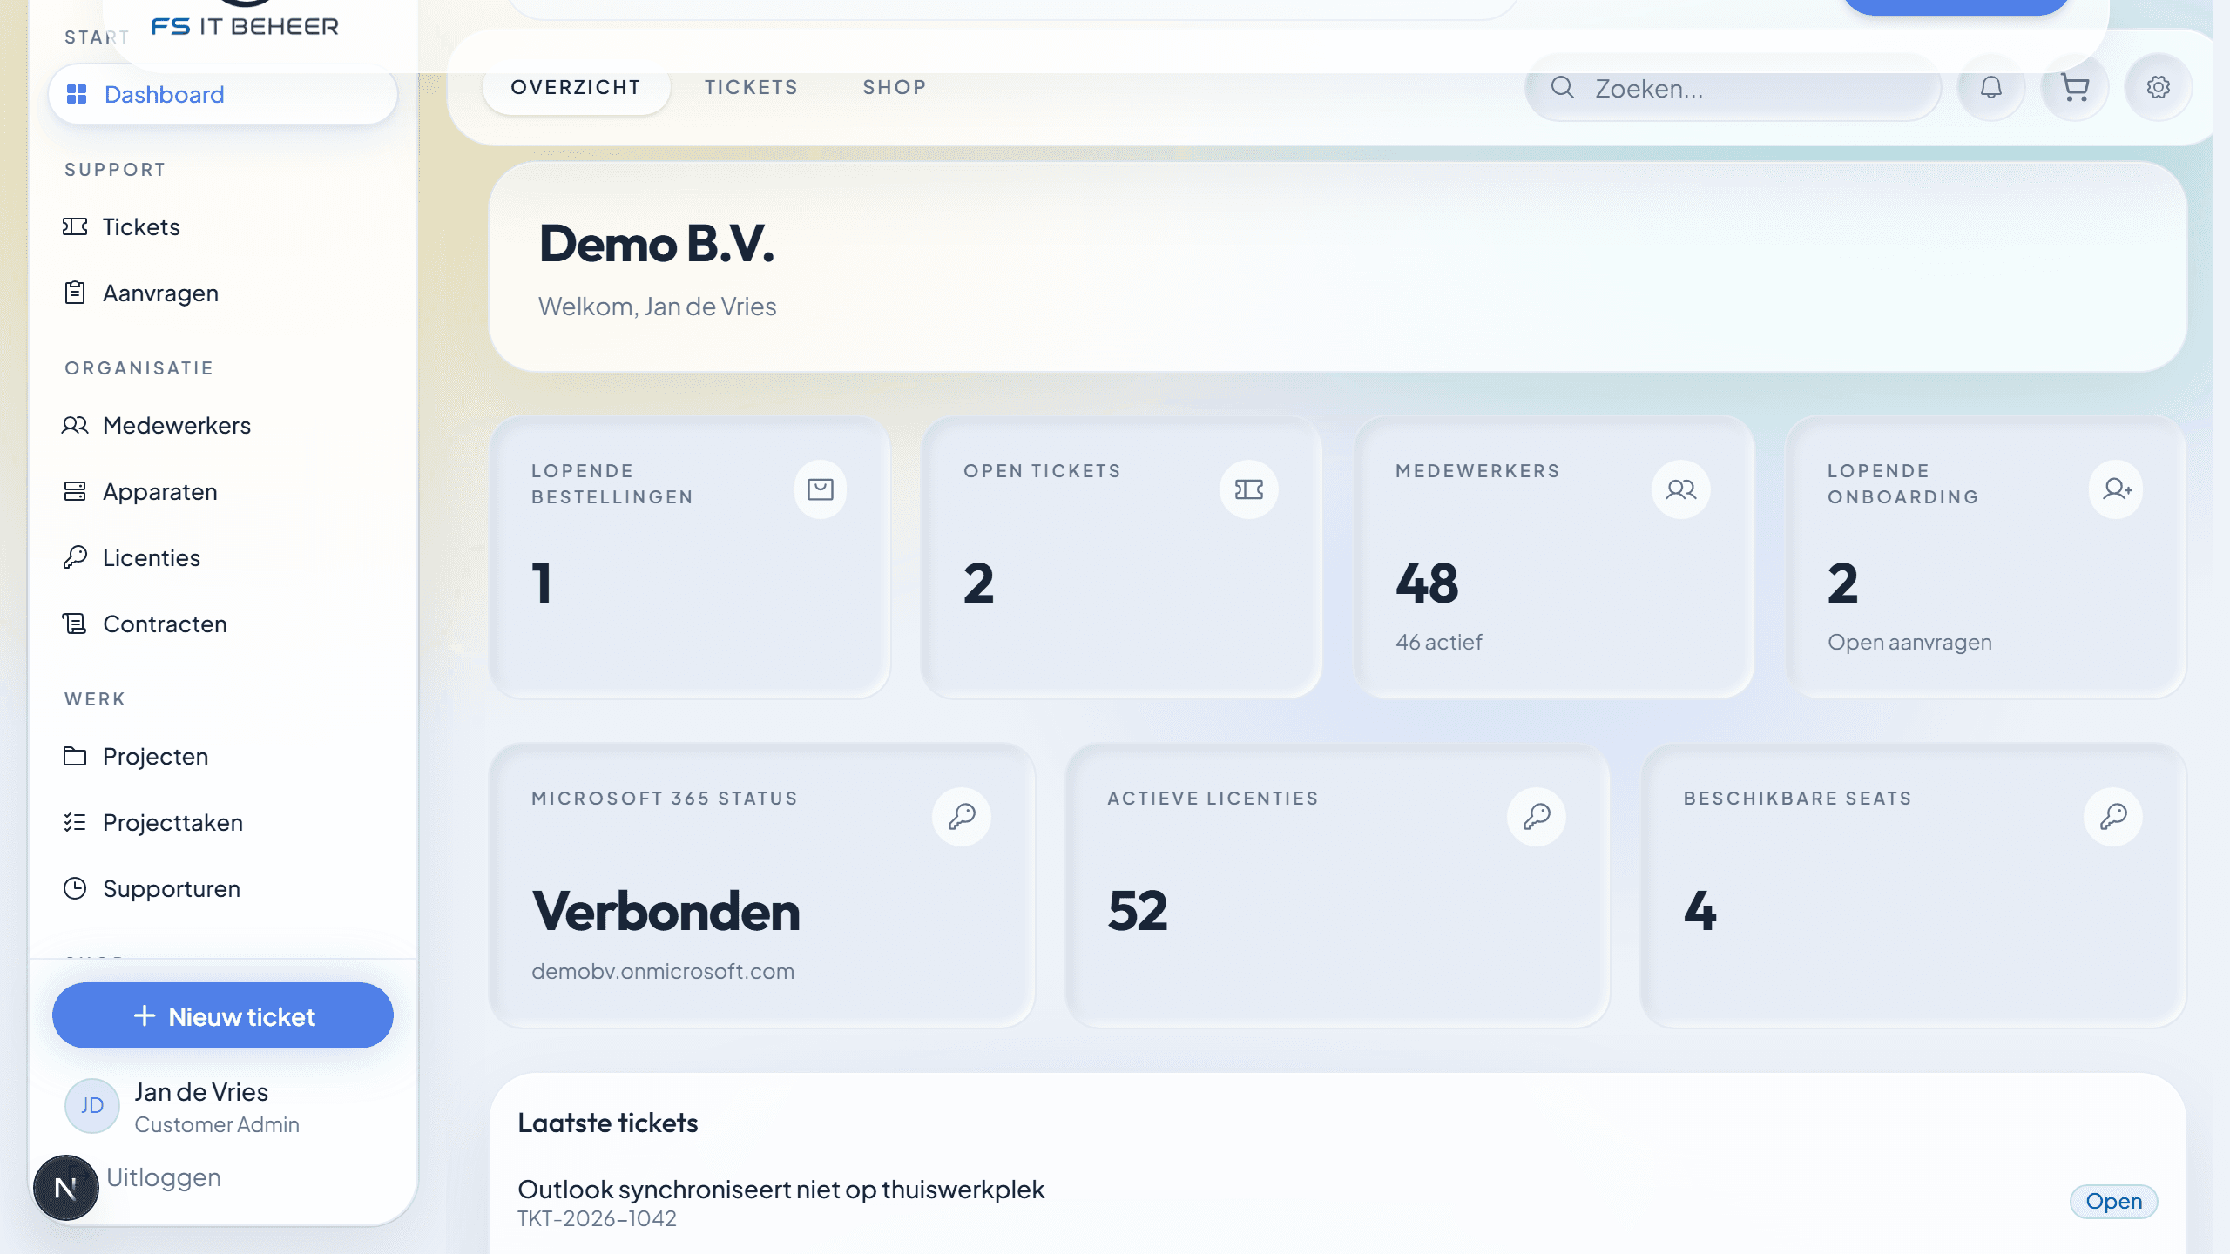Click demobv.onmicrosoft.com domain text
The height and width of the screenshot is (1254, 2230).
point(663,972)
